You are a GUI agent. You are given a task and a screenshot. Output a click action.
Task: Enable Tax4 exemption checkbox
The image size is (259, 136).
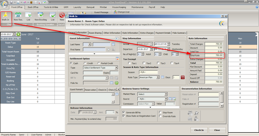click(x=172, y=63)
